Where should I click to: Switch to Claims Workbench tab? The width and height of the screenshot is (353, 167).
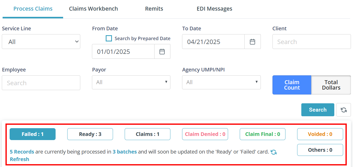pyautogui.click(x=94, y=9)
